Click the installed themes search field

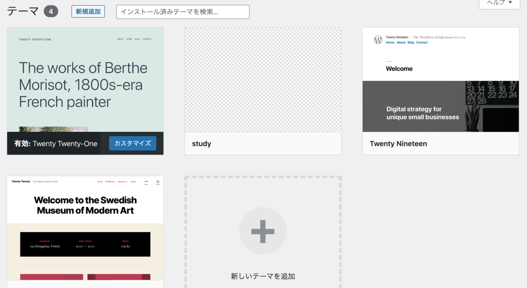pos(183,12)
